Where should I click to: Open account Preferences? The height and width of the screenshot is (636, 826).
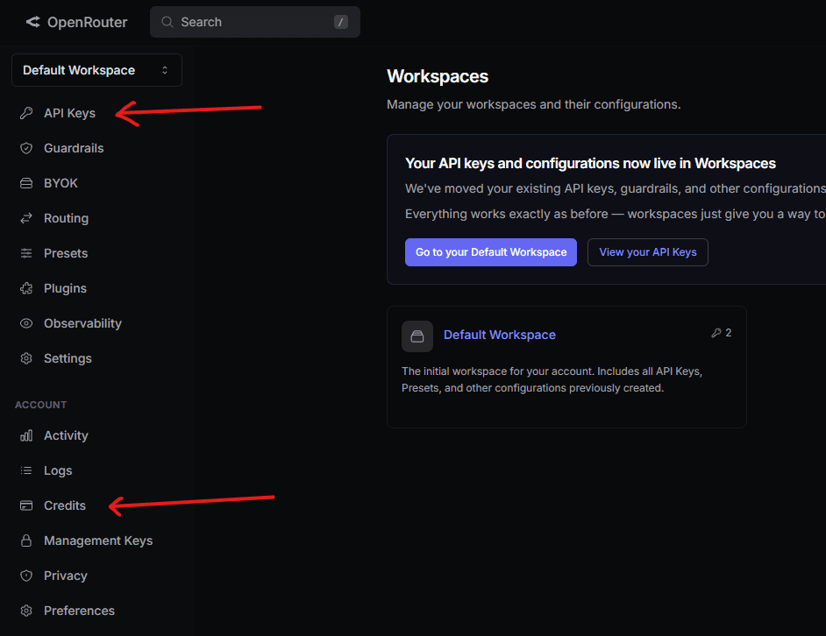pyautogui.click(x=79, y=611)
